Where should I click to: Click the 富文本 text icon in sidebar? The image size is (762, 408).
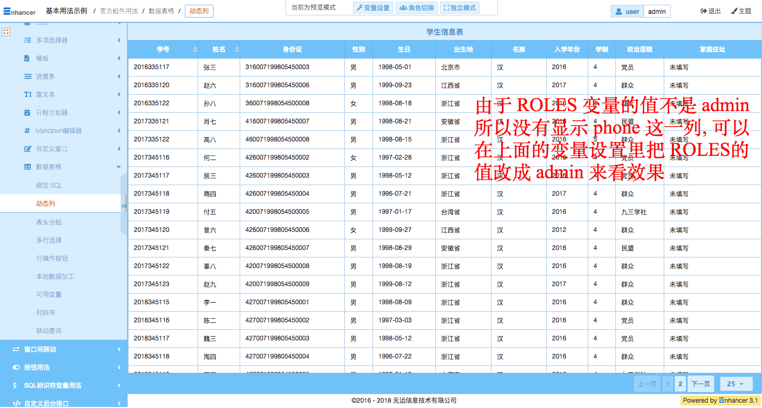tap(28, 94)
